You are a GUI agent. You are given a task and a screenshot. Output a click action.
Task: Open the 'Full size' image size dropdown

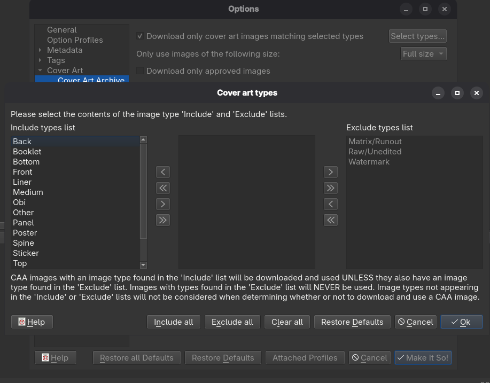[x=423, y=54]
